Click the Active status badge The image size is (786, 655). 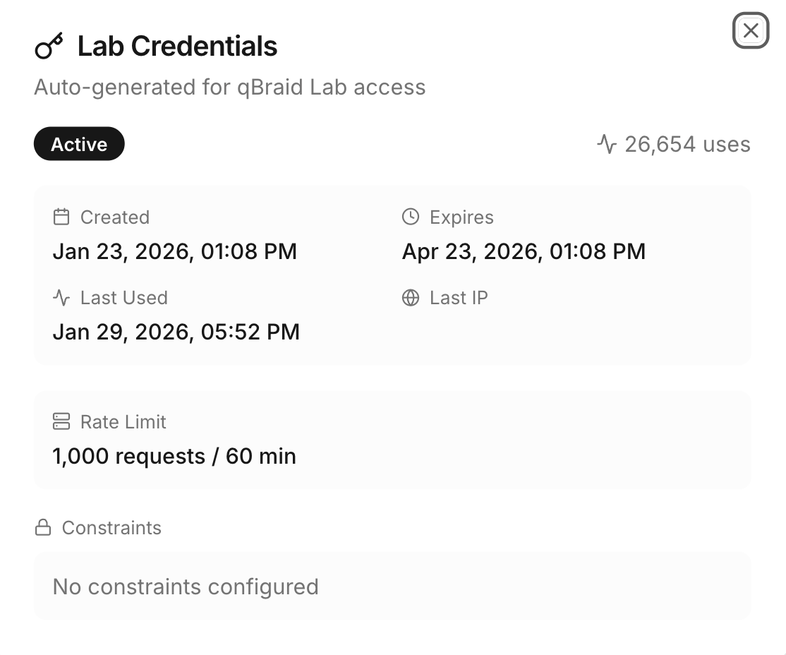pos(79,144)
